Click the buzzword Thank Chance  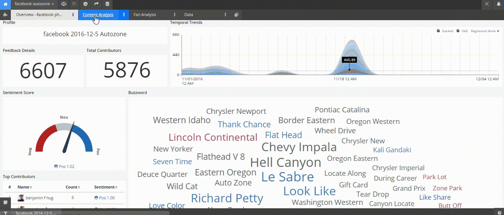[x=244, y=124]
